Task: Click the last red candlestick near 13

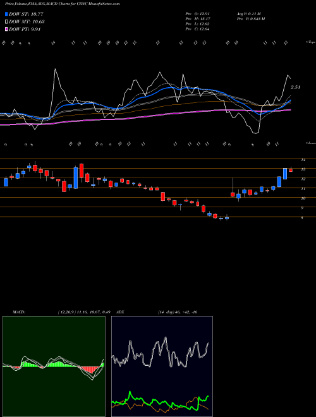Action: point(291,170)
